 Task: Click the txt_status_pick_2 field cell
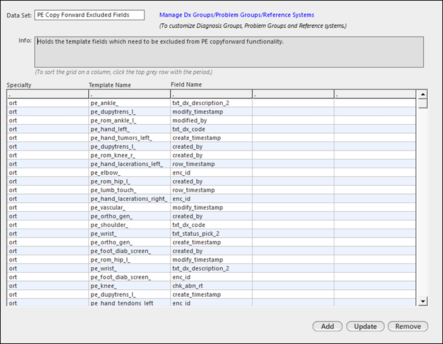[211, 234]
